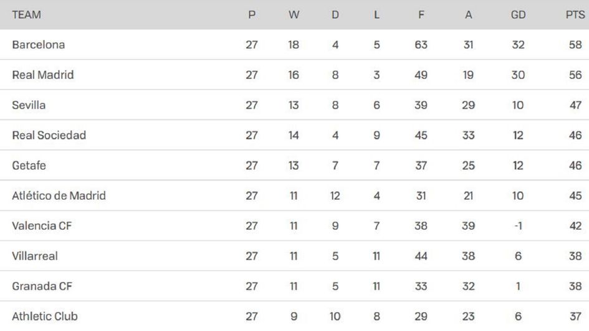This screenshot has width=589, height=331.
Task: Select Sevilla in the standings
Action: pyautogui.click(x=29, y=105)
